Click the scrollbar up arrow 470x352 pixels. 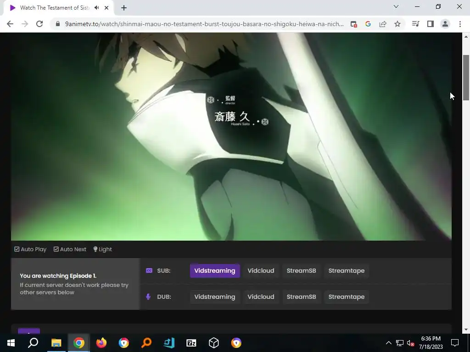pos(466,37)
